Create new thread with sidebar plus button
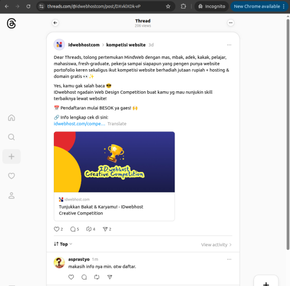This screenshot has width=290, height=286. tap(12, 156)
